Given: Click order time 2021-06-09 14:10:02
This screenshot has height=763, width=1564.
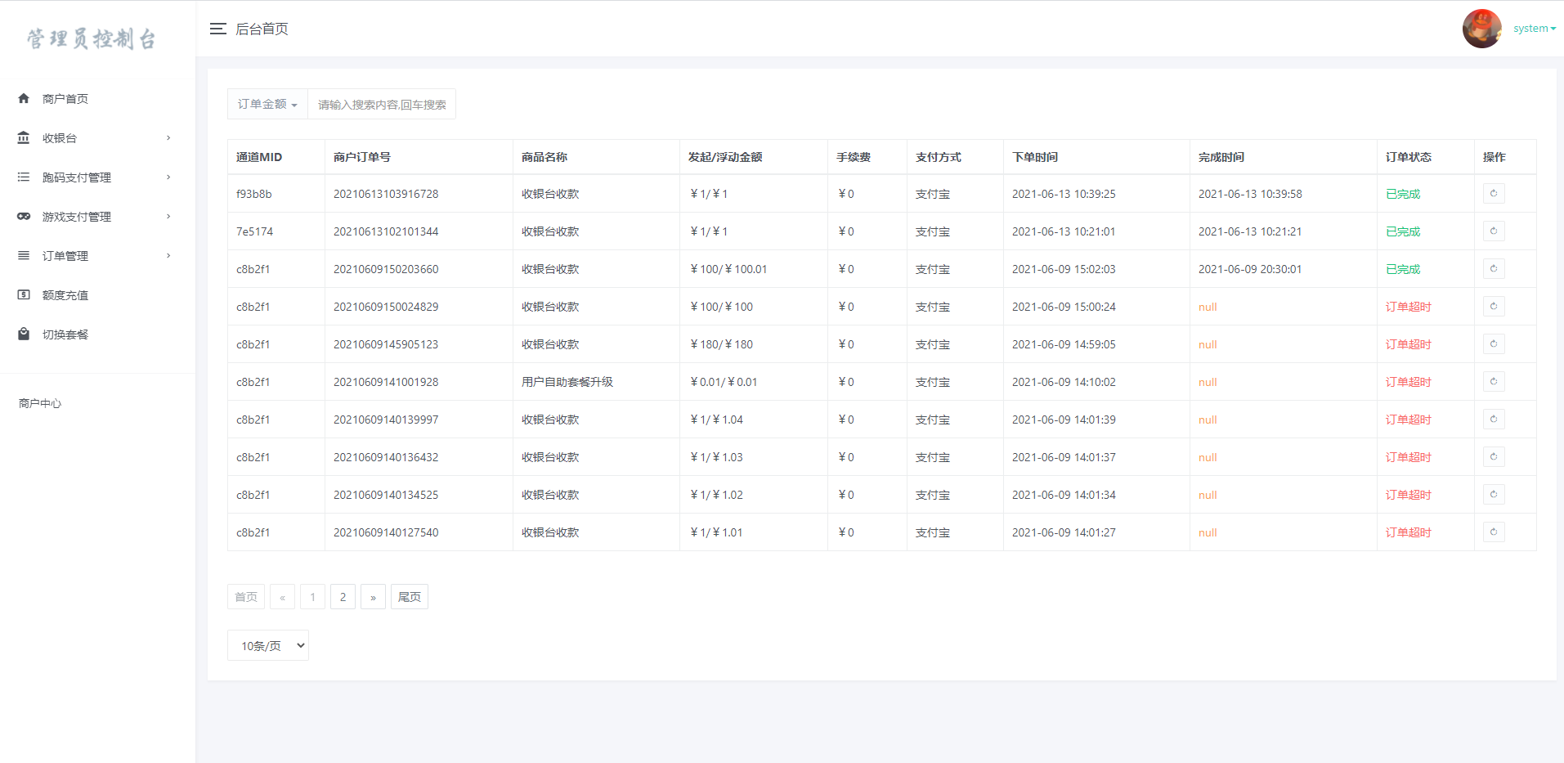Looking at the screenshot, I should (1064, 382).
